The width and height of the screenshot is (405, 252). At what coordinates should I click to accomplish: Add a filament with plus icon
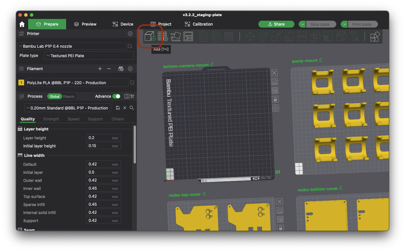(100, 69)
